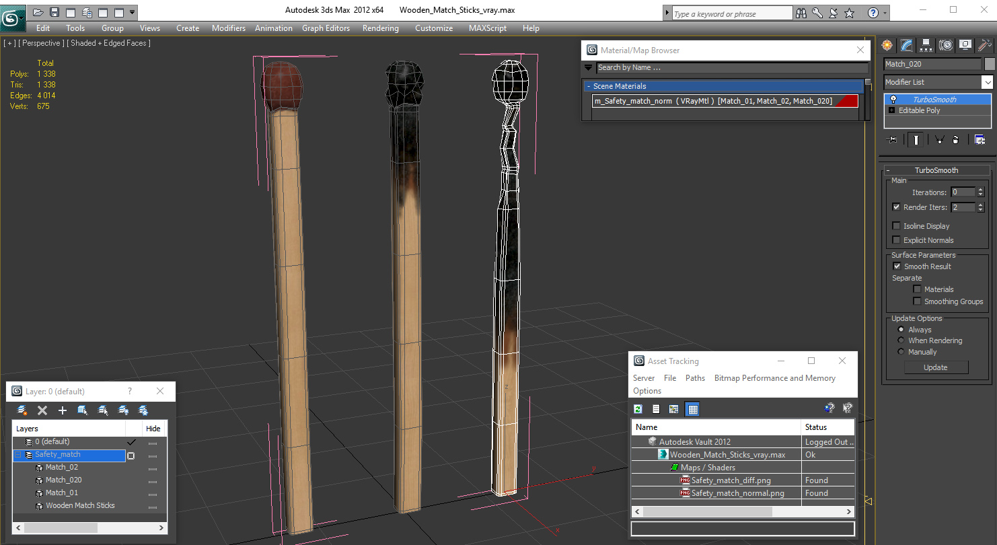Click the search binoculars icon in title bar

point(801,13)
